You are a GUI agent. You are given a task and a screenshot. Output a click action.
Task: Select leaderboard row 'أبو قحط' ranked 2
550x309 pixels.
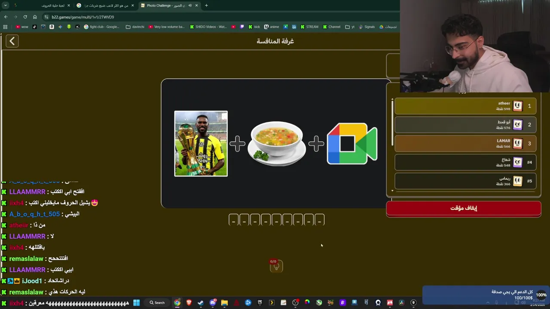tap(465, 125)
